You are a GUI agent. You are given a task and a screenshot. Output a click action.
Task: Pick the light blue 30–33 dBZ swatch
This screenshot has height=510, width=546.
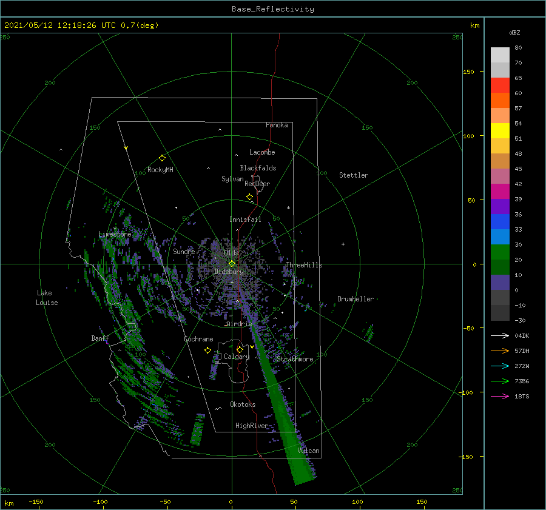click(x=500, y=237)
